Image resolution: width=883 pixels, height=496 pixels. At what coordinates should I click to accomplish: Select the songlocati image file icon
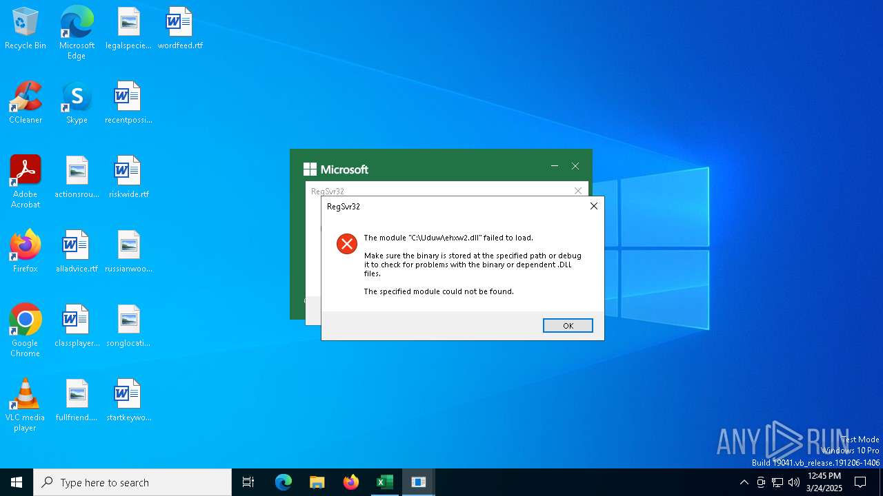128,327
